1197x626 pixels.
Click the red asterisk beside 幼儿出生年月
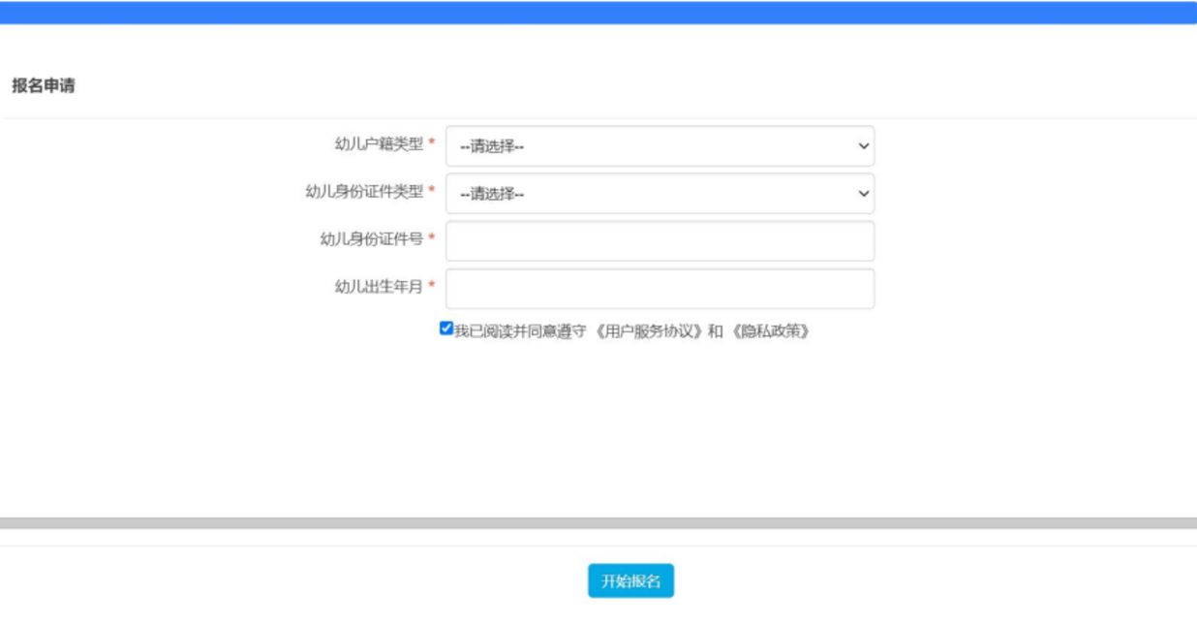click(432, 287)
